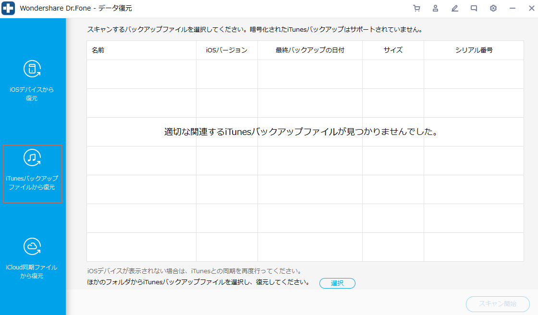This screenshot has width=538, height=315.
Task: Click the 選択 button
Action: click(x=337, y=283)
